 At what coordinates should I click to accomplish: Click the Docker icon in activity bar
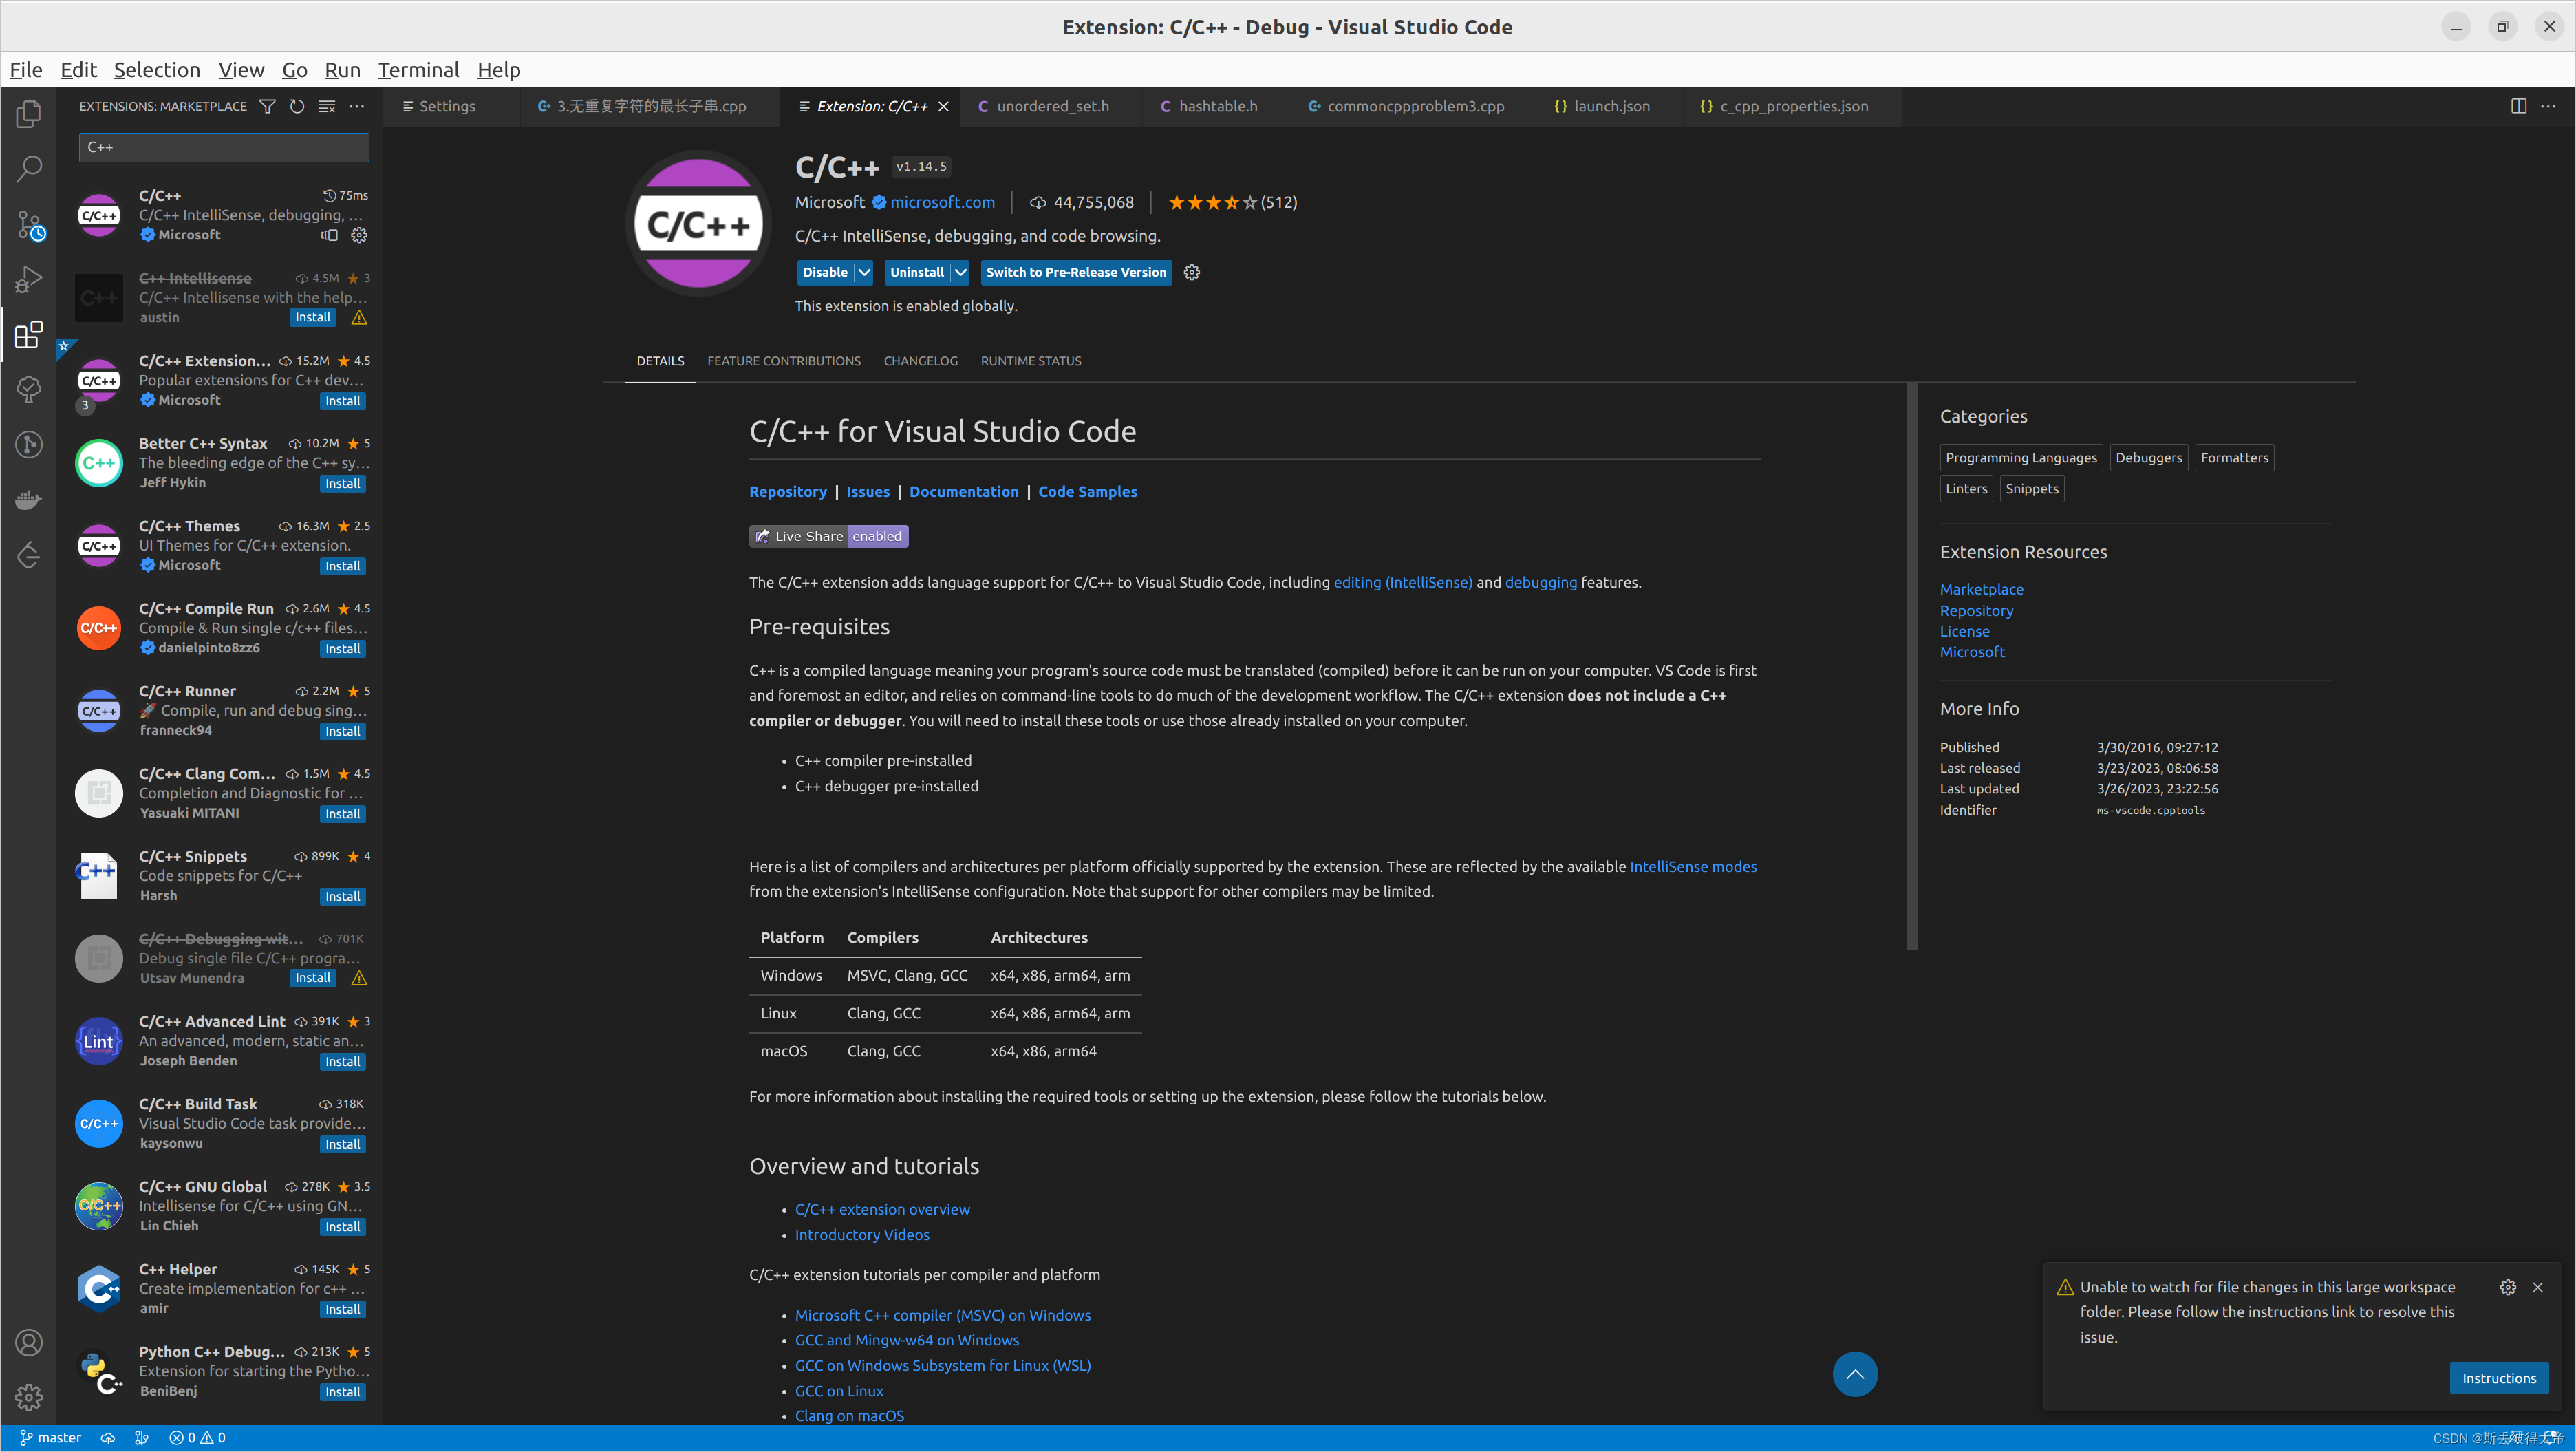coord(29,499)
